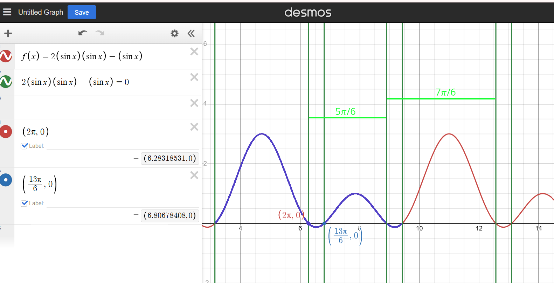Open Add Item plus menu

[8, 34]
